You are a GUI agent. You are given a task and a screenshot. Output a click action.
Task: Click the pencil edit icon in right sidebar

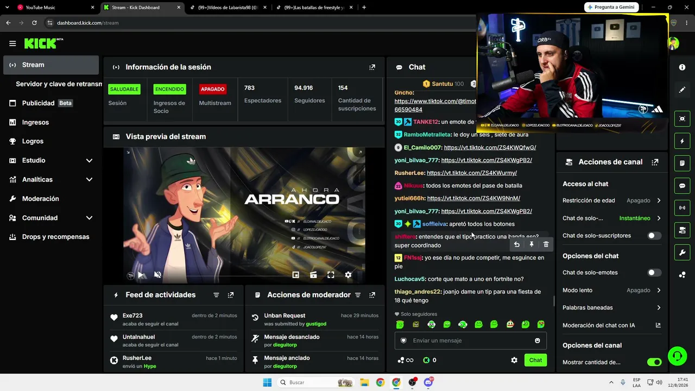point(682,90)
